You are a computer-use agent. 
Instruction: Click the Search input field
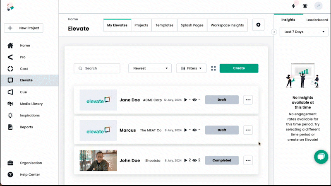(x=97, y=68)
